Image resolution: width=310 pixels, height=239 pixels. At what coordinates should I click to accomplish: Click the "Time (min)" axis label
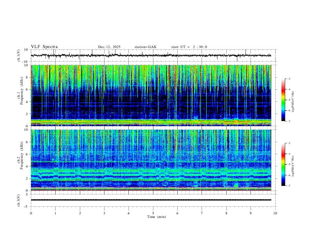coord(157,217)
